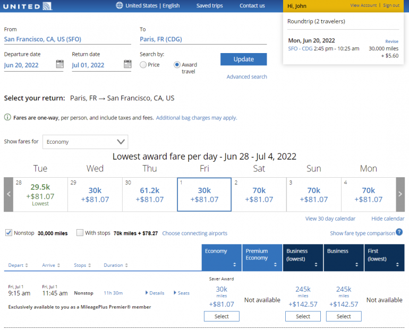
Task: Select the Price radio button
Action: pos(143,65)
